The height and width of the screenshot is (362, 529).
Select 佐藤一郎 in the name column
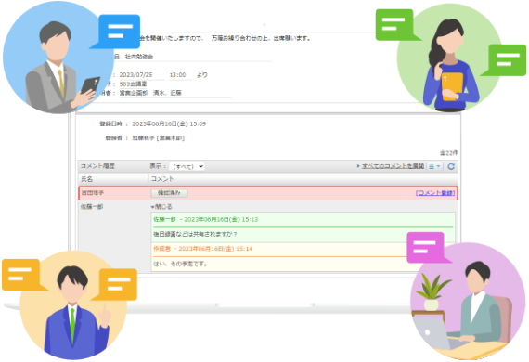(x=92, y=207)
